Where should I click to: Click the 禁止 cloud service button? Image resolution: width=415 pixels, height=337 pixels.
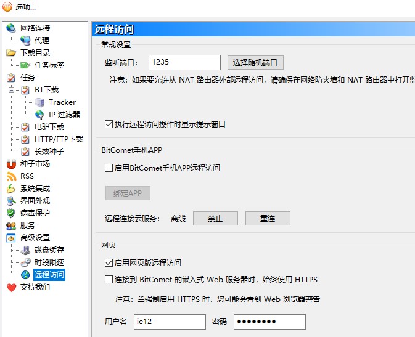[x=215, y=219]
